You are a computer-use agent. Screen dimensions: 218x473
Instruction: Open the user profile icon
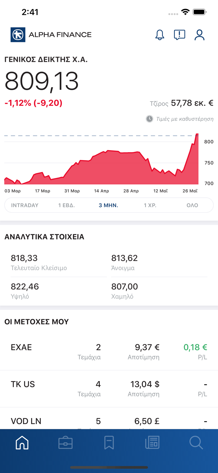point(200,35)
